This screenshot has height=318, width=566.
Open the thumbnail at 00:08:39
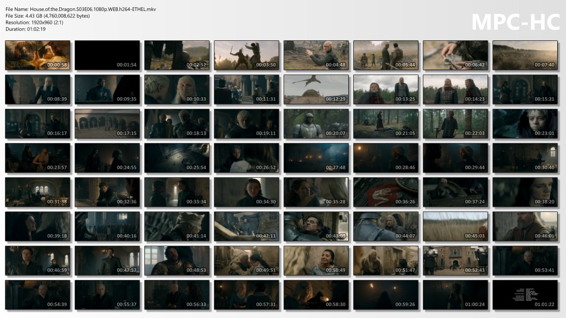click(38, 89)
